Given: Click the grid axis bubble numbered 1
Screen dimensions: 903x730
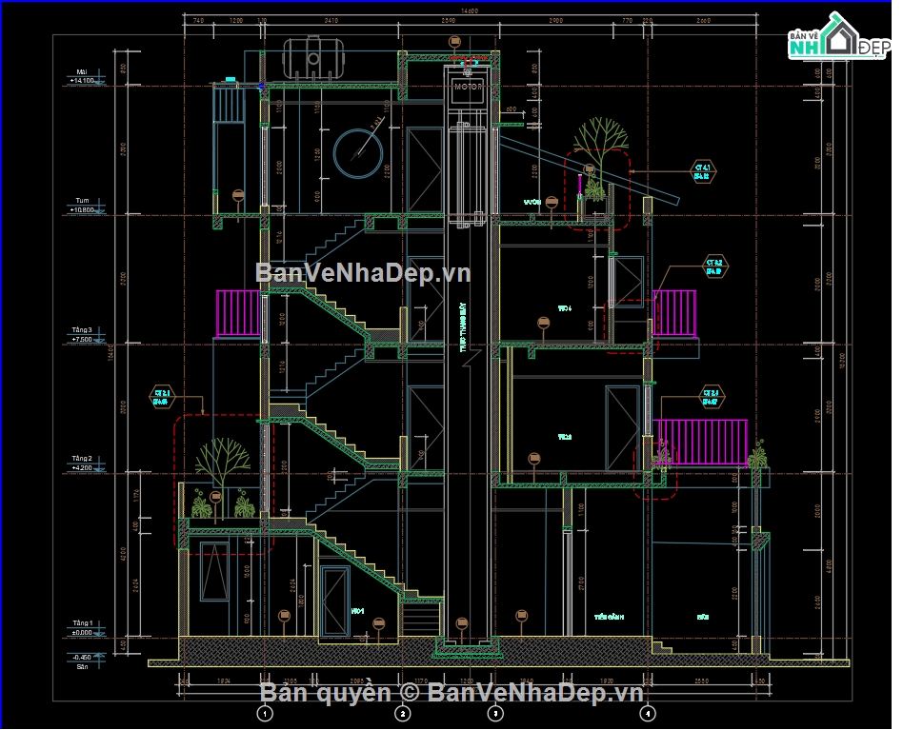Looking at the screenshot, I should pos(265,712).
